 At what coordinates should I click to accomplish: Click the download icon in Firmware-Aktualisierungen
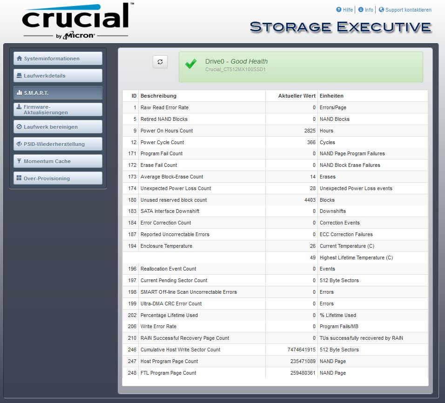click(19, 107)
